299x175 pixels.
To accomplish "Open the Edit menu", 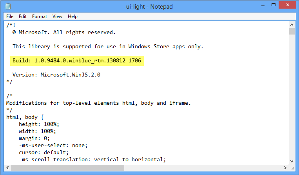I will coord(23,16).
